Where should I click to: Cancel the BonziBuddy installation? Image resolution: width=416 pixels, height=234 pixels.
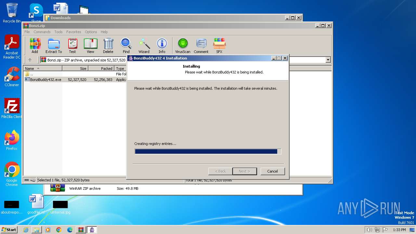tap(272, 171)
